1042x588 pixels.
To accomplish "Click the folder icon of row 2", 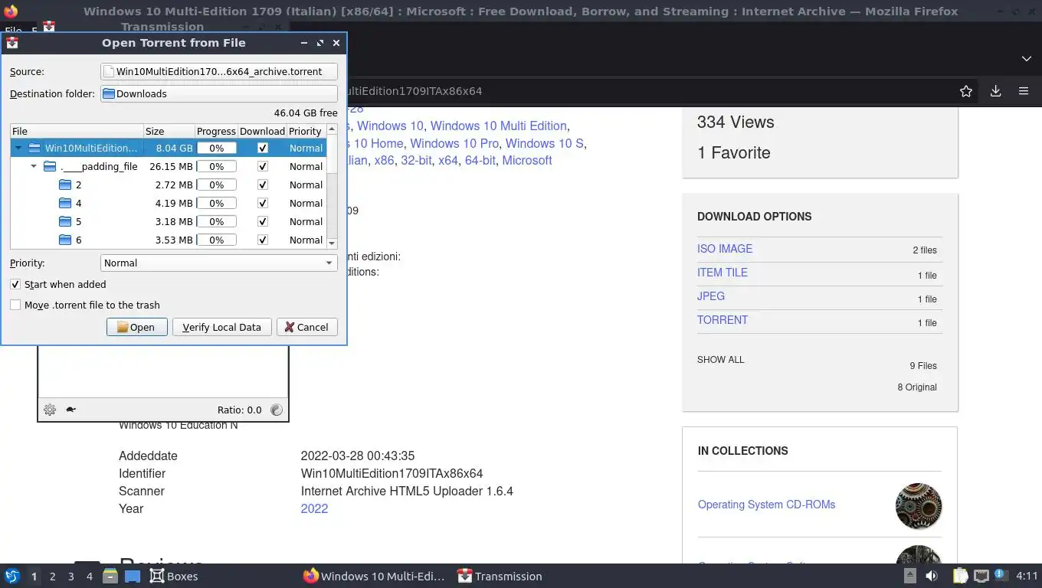I will click(65, 185).
